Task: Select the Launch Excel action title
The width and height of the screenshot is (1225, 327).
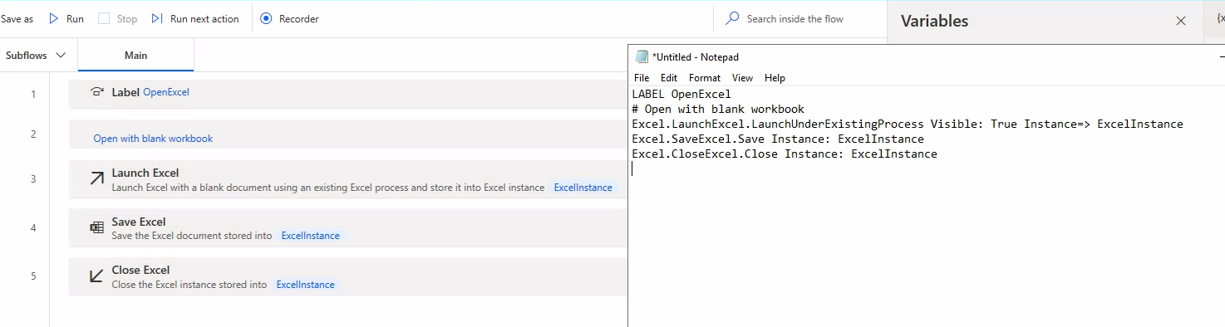Action: coord(145,173)
